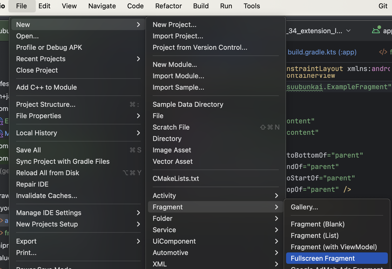Click the XML file icon in tab bar
The height and width of the screenshot is (269, 392).
pyautogui.click(x=383, y=52)
